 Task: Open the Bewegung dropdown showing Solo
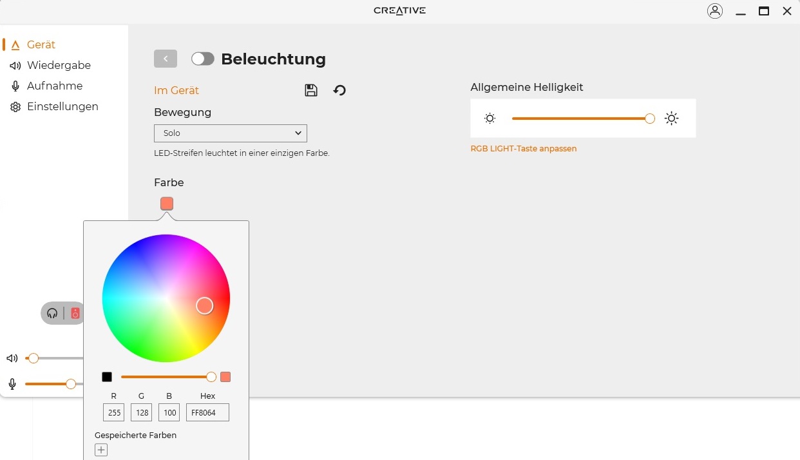click(x=231, y=133)
